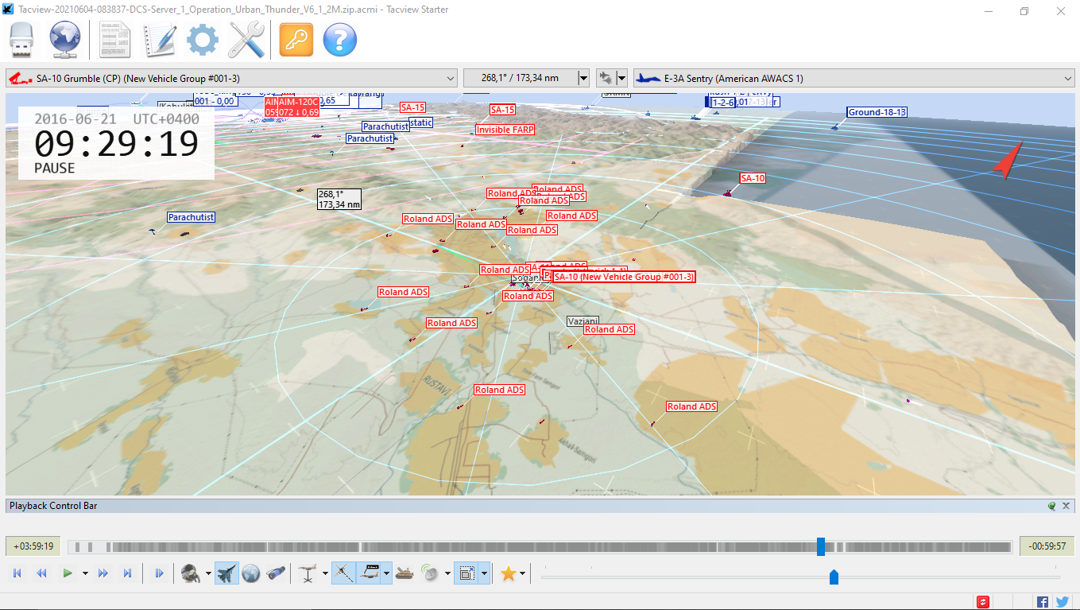Viewport: 1080px width, 610px height.
Task: Select the SA-10 (New Vehicle Group #001-3) label
Action: 624,277
